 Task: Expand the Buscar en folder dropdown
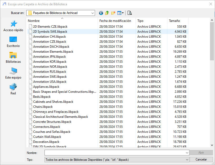coord(93,13)
